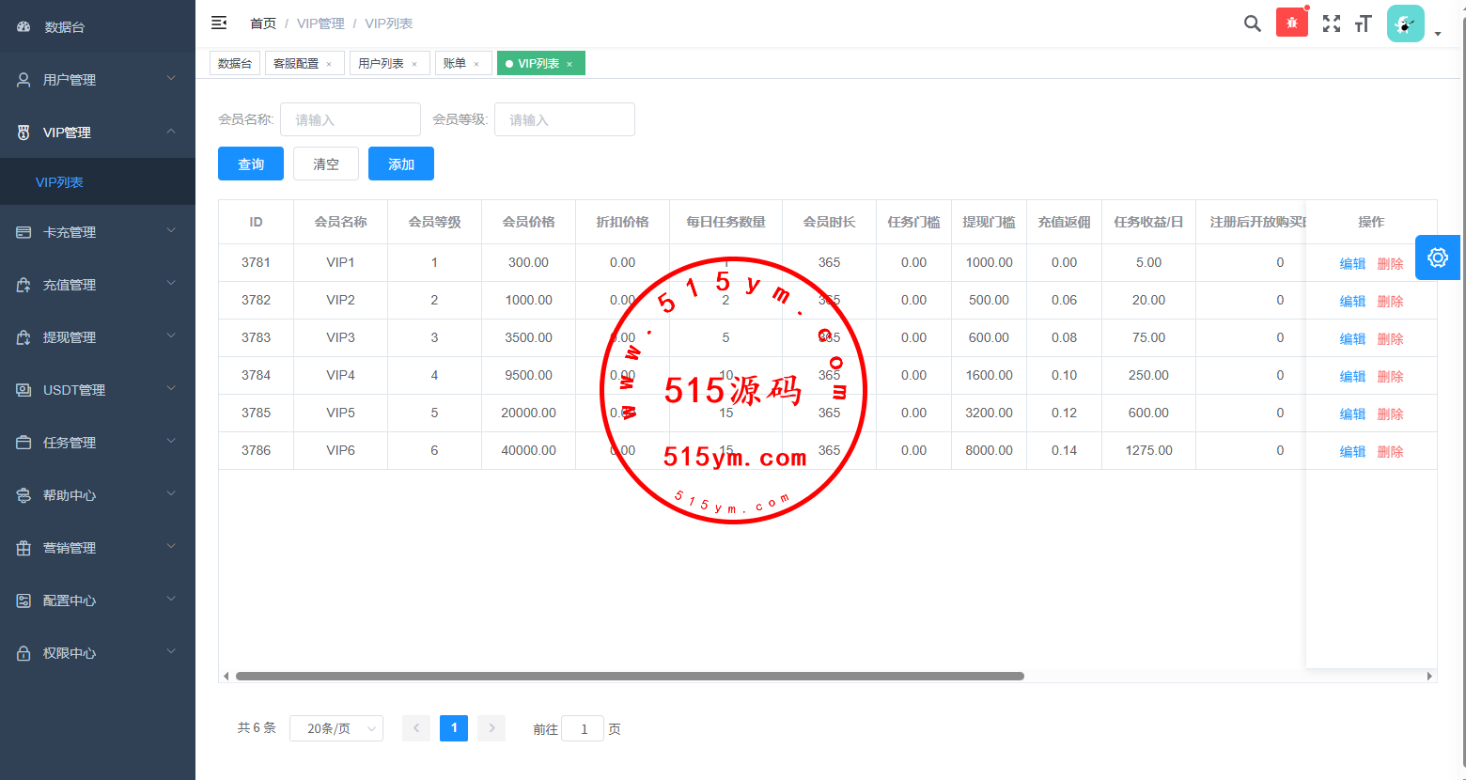The width and height of the screenshot is (1466, 780).
Task: Expand the 用户管理 sidebar menu
Action: 94,80
